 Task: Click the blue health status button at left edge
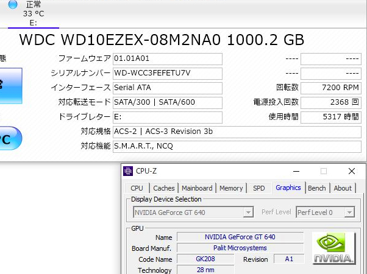pyautogui.click(x=11, y=86)
